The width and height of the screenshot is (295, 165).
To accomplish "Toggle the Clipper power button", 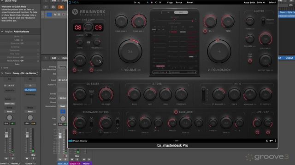I will (91, 70).
